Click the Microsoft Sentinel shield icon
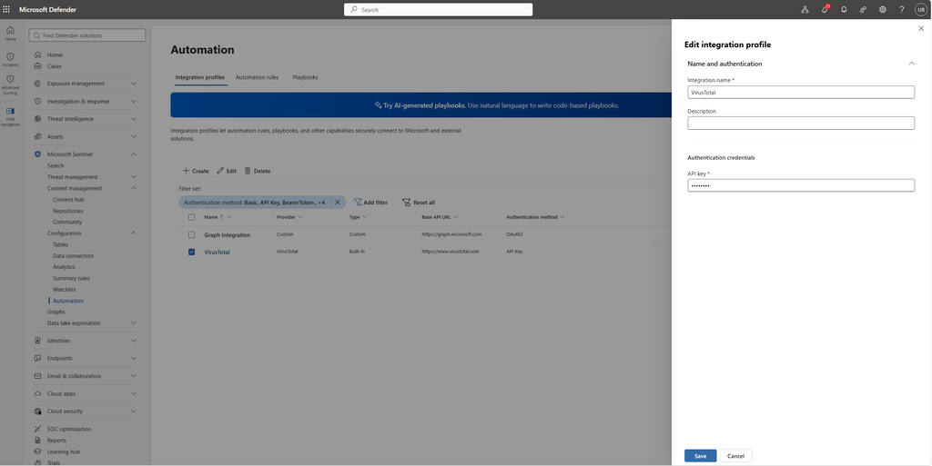 (x=37, y=154)
